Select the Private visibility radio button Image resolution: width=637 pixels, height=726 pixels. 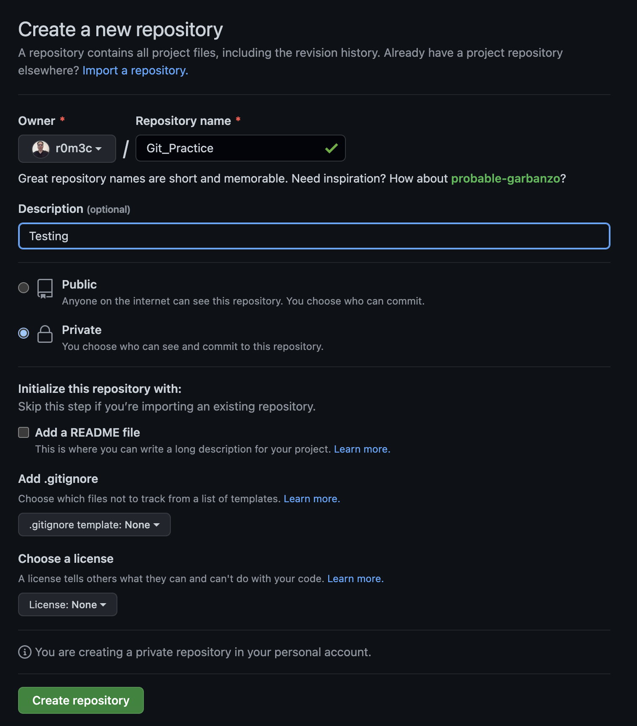(24, 333)
